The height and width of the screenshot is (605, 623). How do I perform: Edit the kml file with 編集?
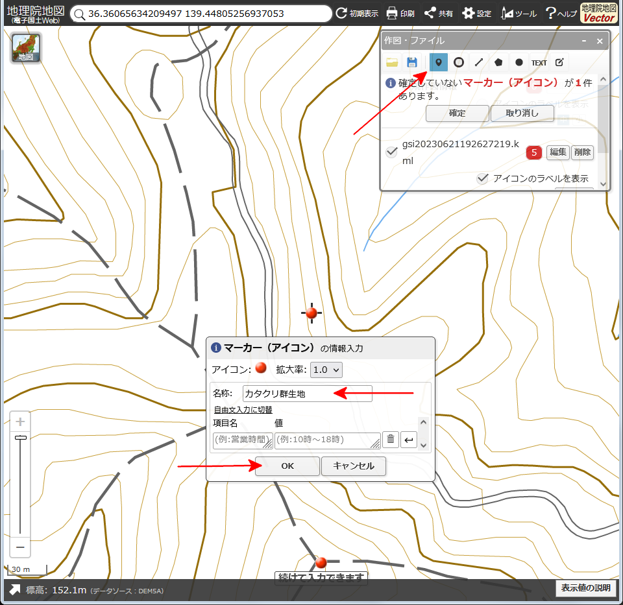(558, 152)
